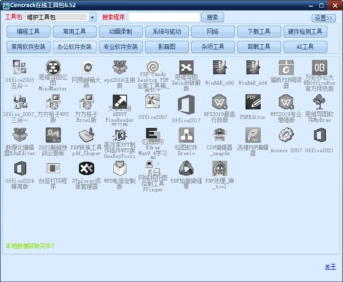Launch ABBYY FineReader 文字识别 icon

119,101
